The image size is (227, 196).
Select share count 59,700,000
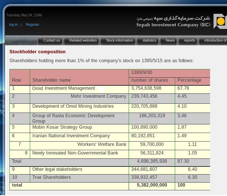pyautogui.click(x=152, y=144)
